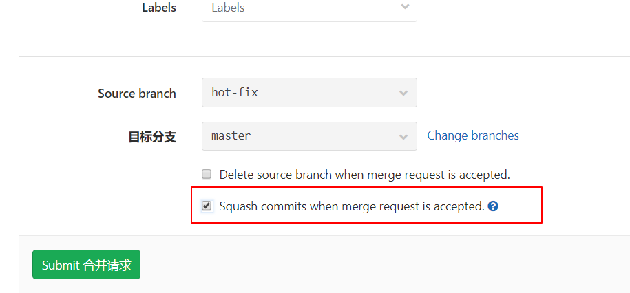Uncheck the Squash commits checkbox
Screen dimensions: 630x293
(x=207, y=206)
